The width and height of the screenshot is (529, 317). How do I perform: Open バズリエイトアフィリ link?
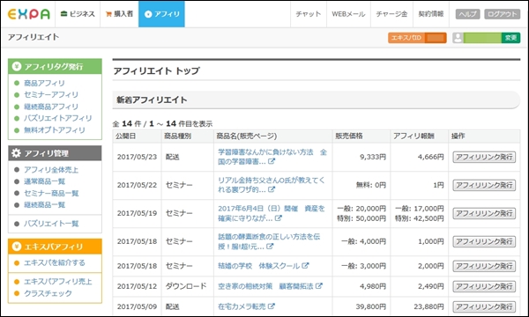pyautogui.click(x=57, y=118)
